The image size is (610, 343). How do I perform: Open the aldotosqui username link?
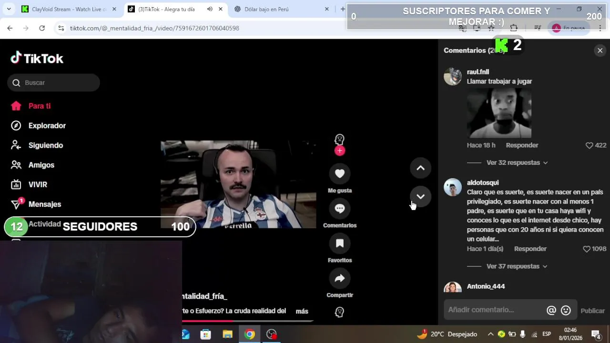click(x=483, y=182)
